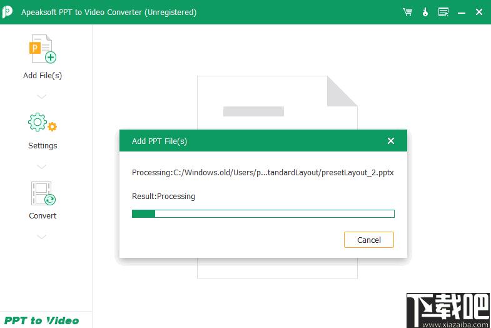Select the Settings label in sidebar

43,146
